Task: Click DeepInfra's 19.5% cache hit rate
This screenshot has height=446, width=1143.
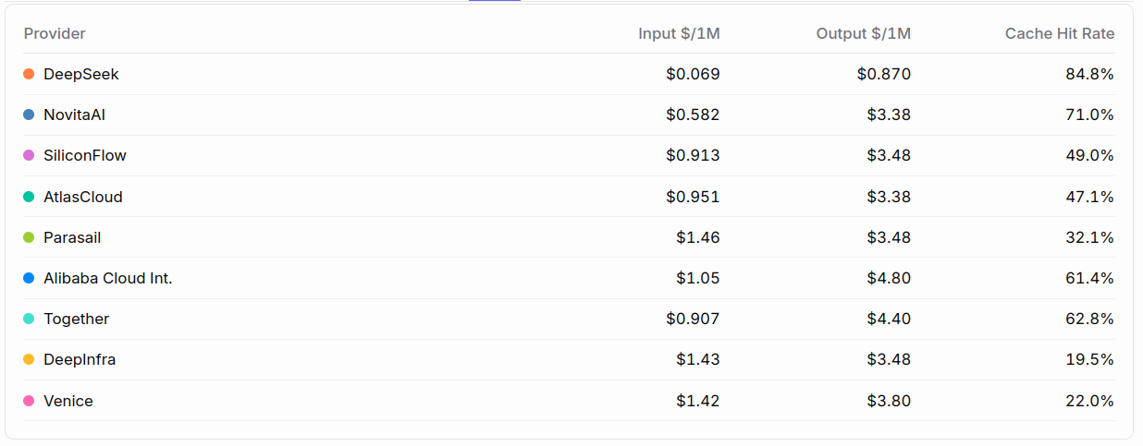Action: coord(1089,359)
